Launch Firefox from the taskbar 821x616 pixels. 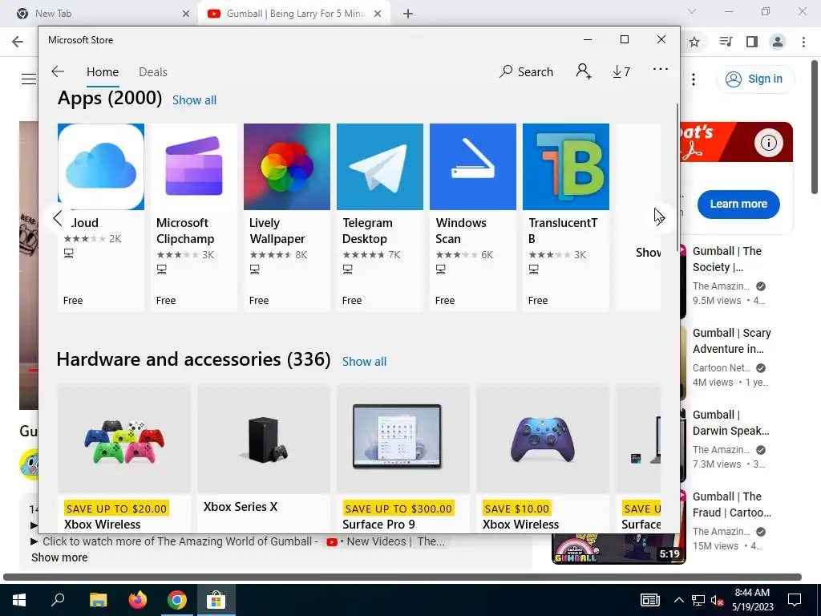pyautogui.click(x=138, y=600)
